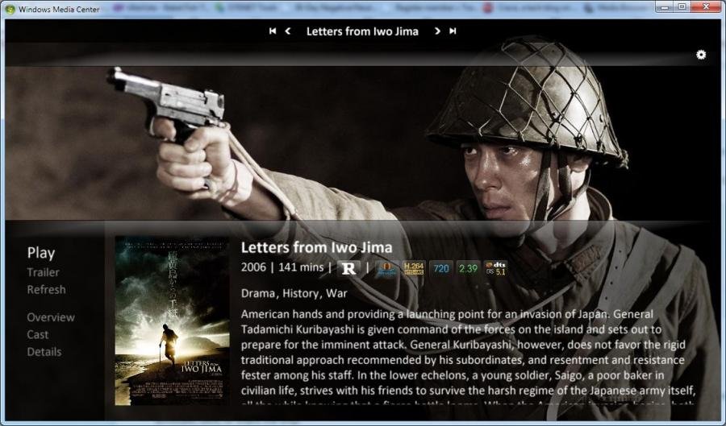The height and width of the screenshot is (426, 726).
Task: Click the media format badge beside the R rating
Action: pyautogui.click(x=386, y=268)
